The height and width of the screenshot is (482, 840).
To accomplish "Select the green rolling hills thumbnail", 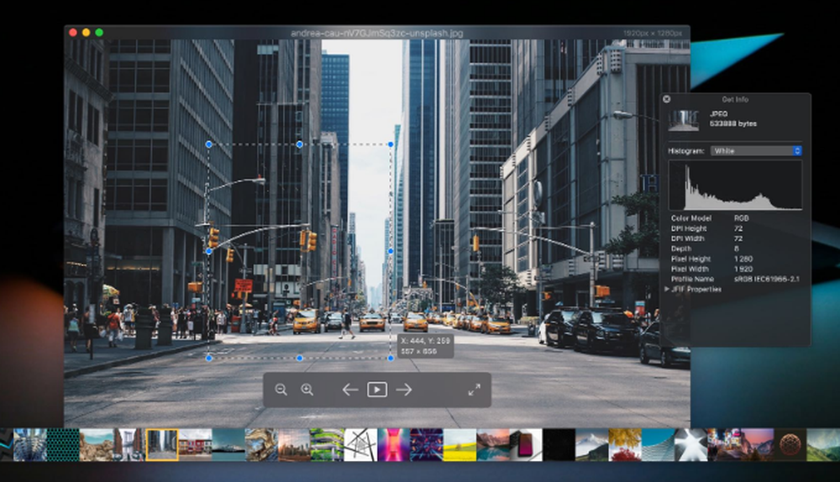I will [823, 444].
